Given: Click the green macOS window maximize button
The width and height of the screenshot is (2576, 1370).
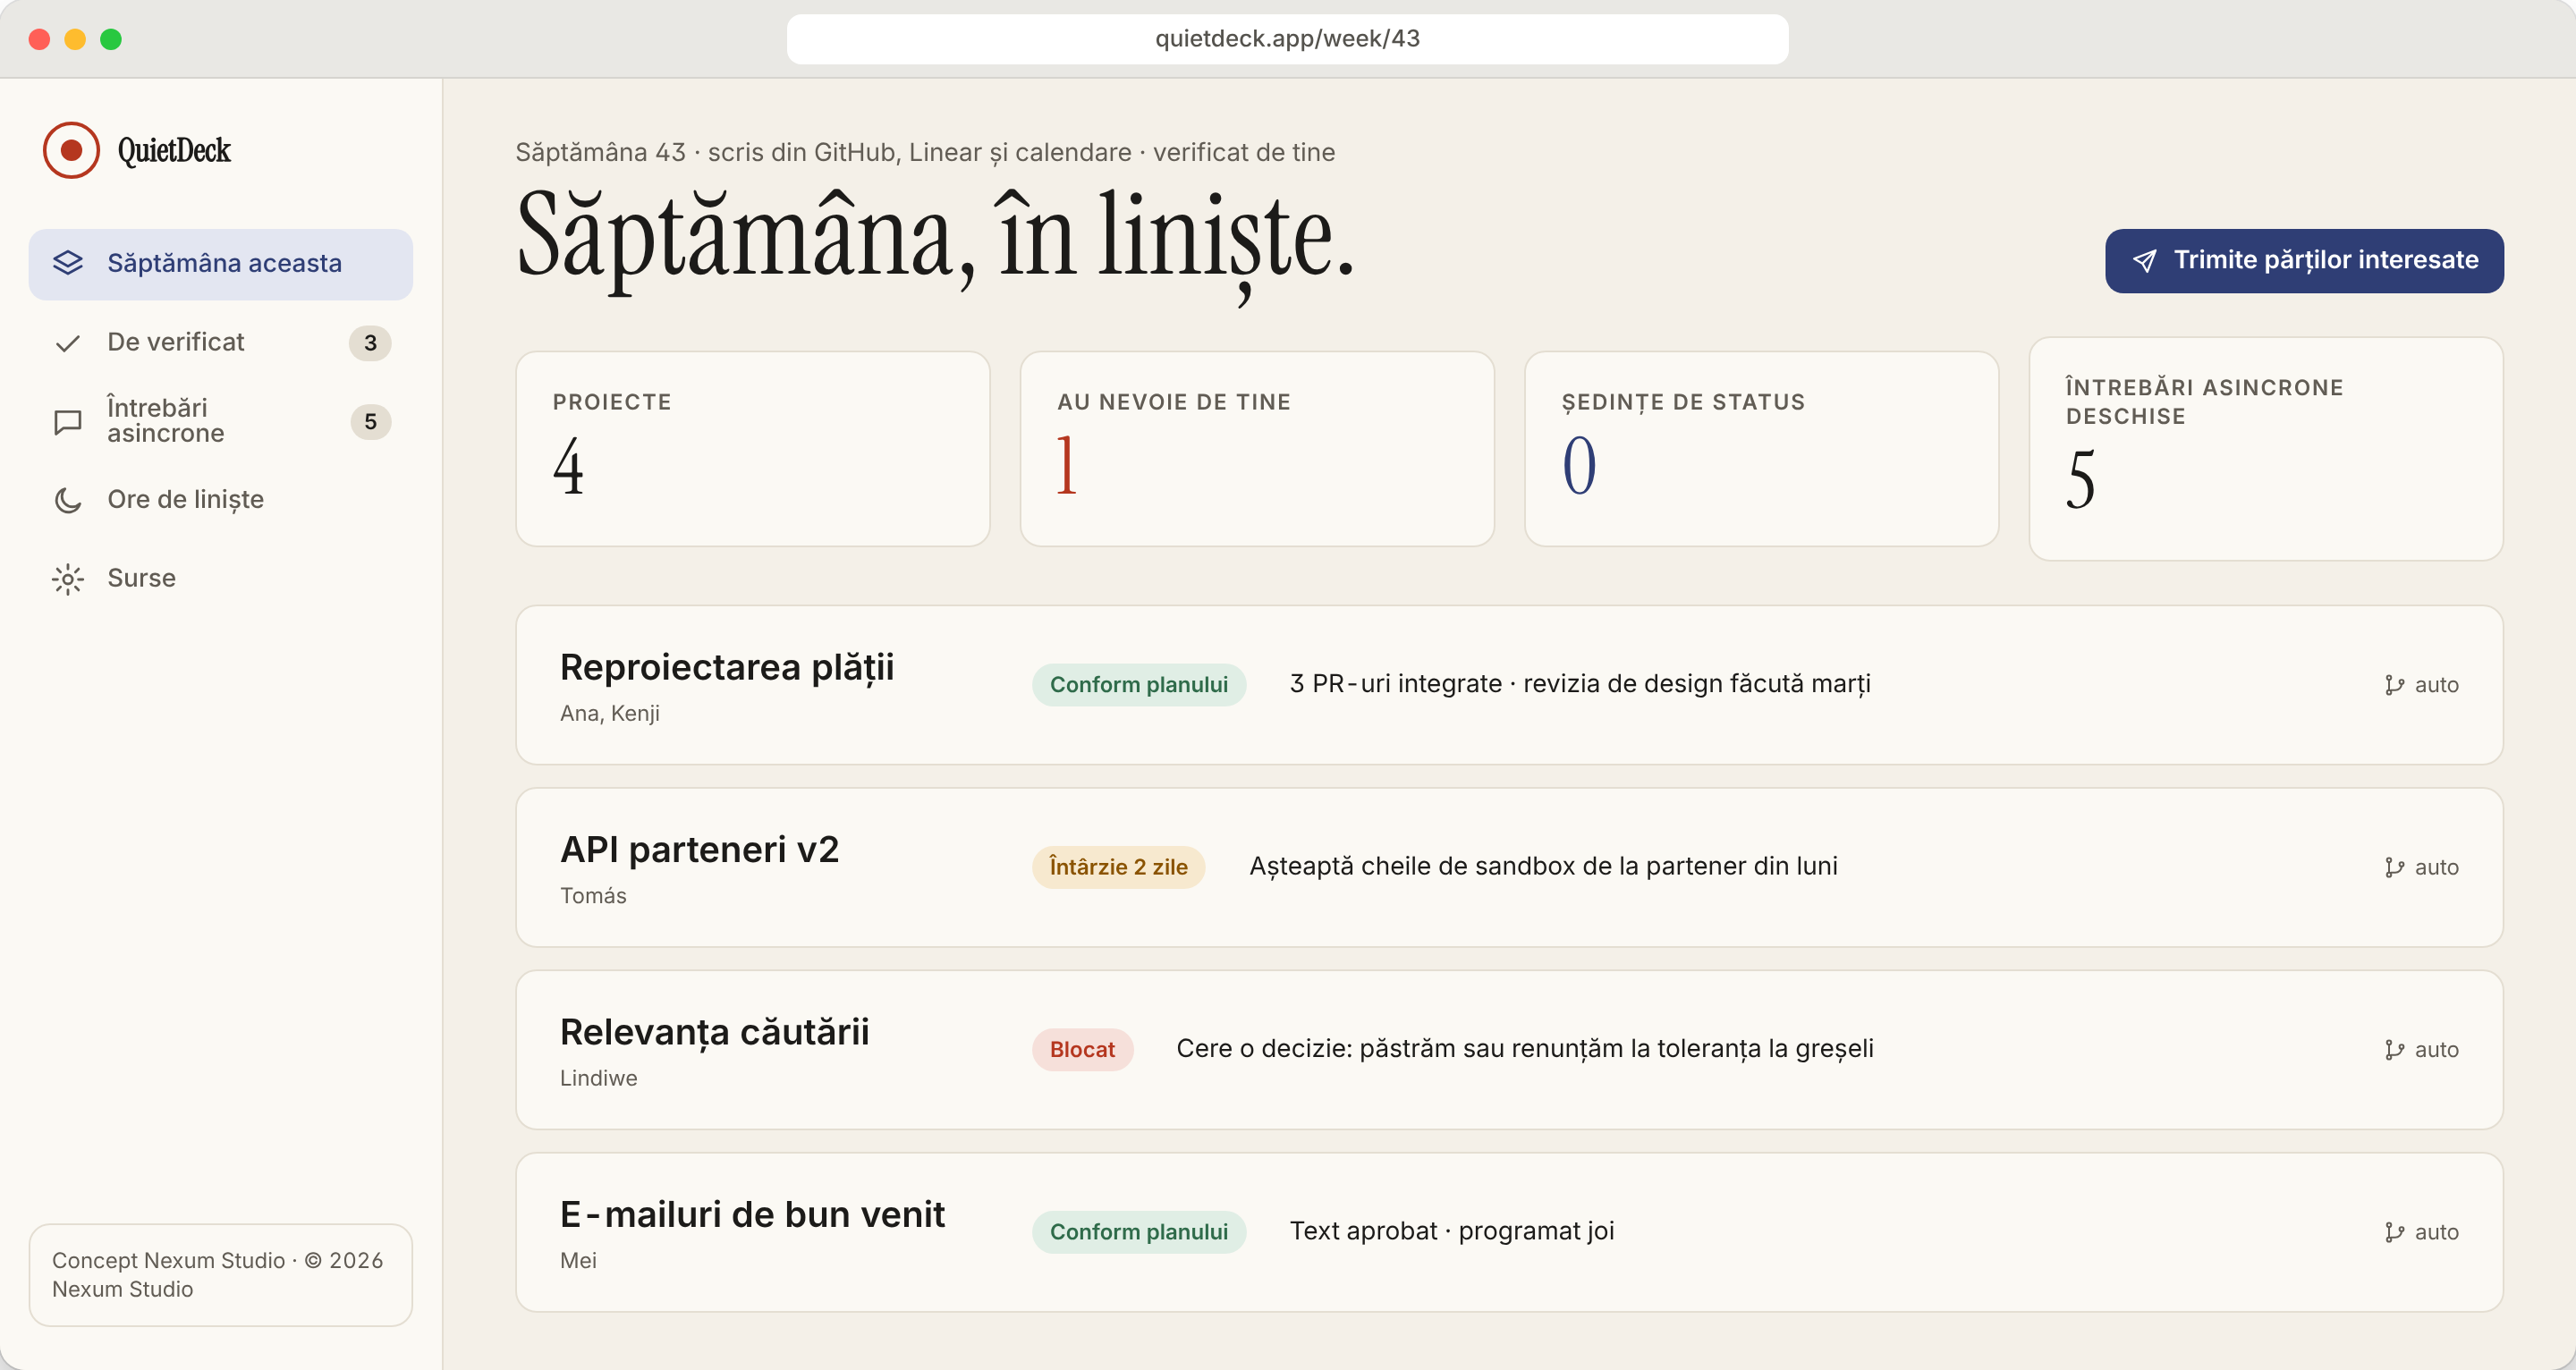Looking at the screenshot, I should point(111,39).
